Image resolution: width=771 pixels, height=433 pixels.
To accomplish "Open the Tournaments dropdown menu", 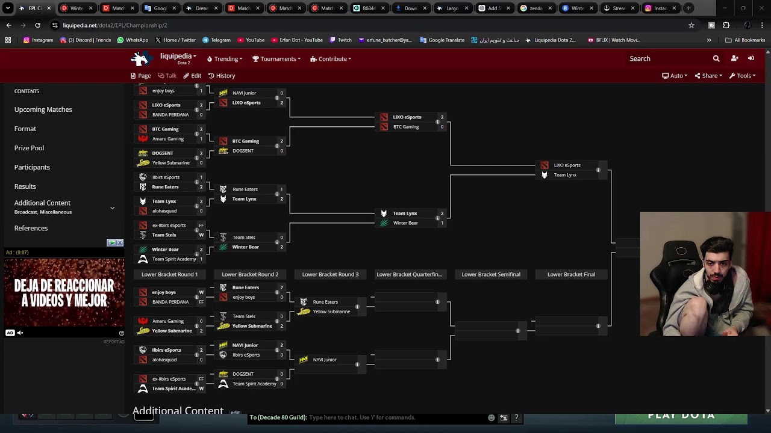I will coord(277,59).
